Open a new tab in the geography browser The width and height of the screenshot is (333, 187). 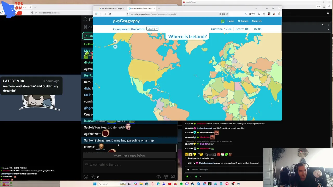159,9
